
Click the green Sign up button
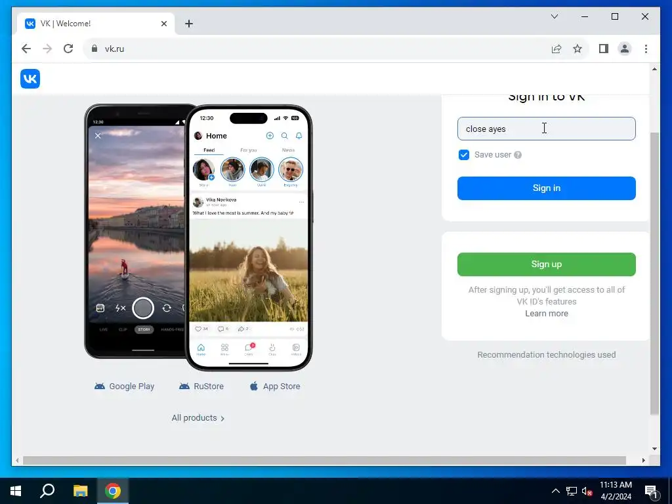546,264
